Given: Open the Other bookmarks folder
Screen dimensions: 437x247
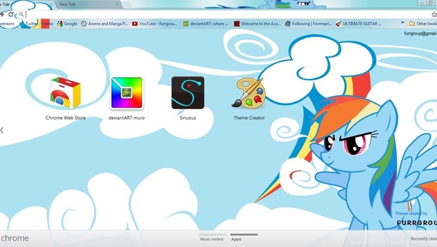Looking at the screenshot, I should [423, 24].
